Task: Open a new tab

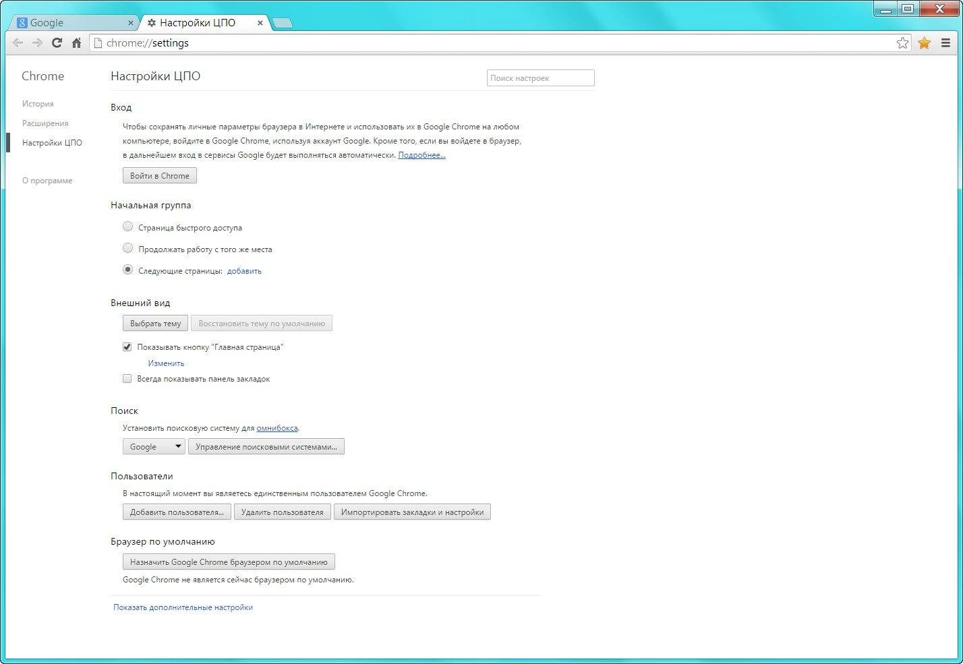Action: 283,24
